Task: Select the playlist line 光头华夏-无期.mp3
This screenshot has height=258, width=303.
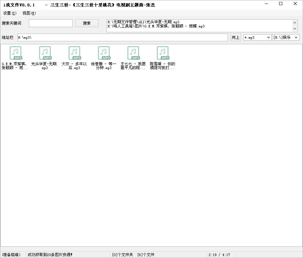Action: click(143, 22)
